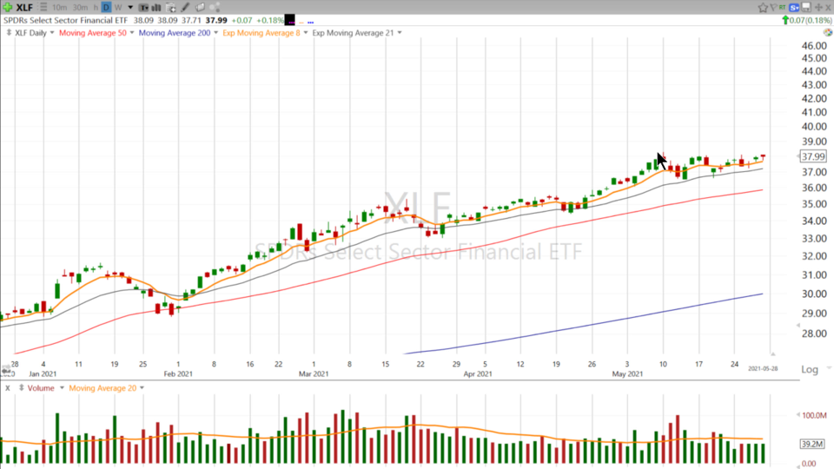Image resolution: width=834 pixels, height=469 pixels.
Task: Open the Exp Moving Average 21 dropdown
Action: 400,33
